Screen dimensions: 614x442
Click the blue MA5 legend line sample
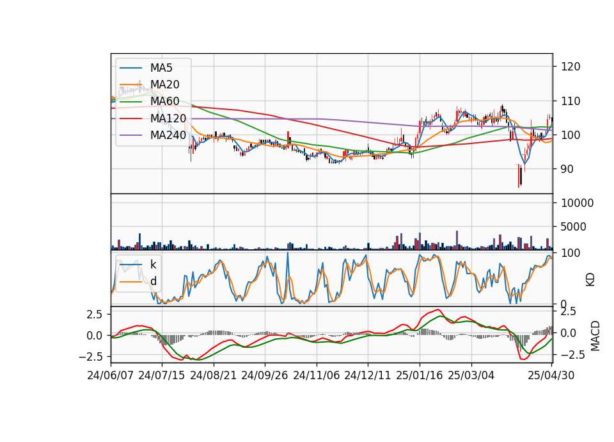(130, 68)
